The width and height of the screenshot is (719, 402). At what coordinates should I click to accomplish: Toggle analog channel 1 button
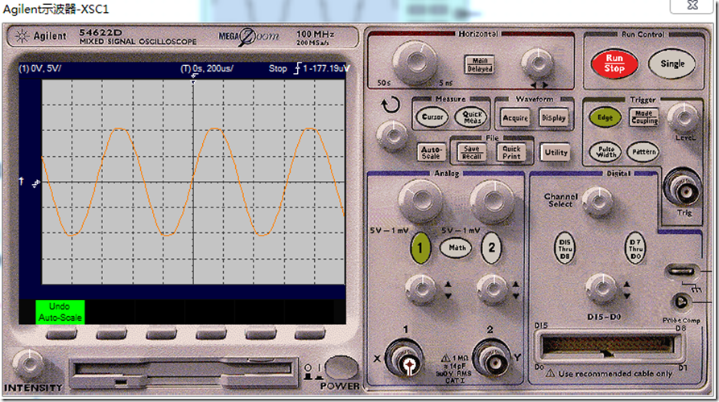coord(420,248)
